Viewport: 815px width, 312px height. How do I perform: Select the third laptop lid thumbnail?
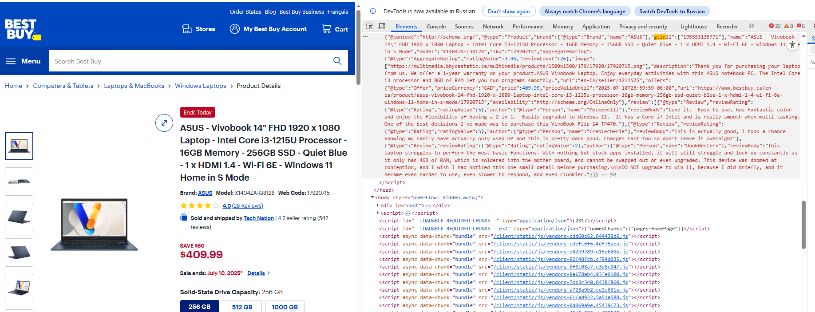19,217
